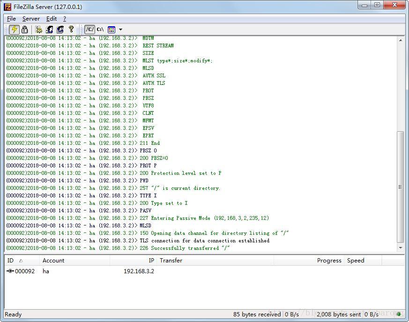409x322 pixels.
Task: Open the Edit menu
Action: click(52, 19)
